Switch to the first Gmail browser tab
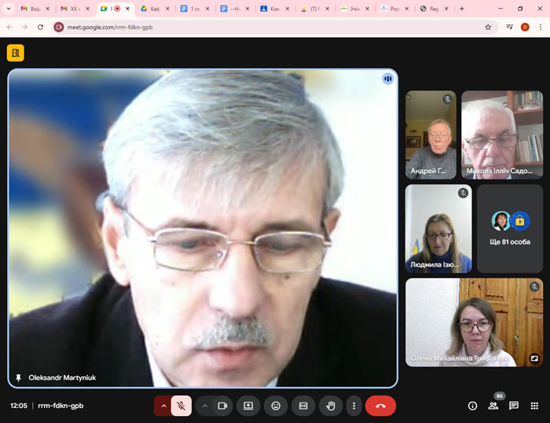 [31, 9]
